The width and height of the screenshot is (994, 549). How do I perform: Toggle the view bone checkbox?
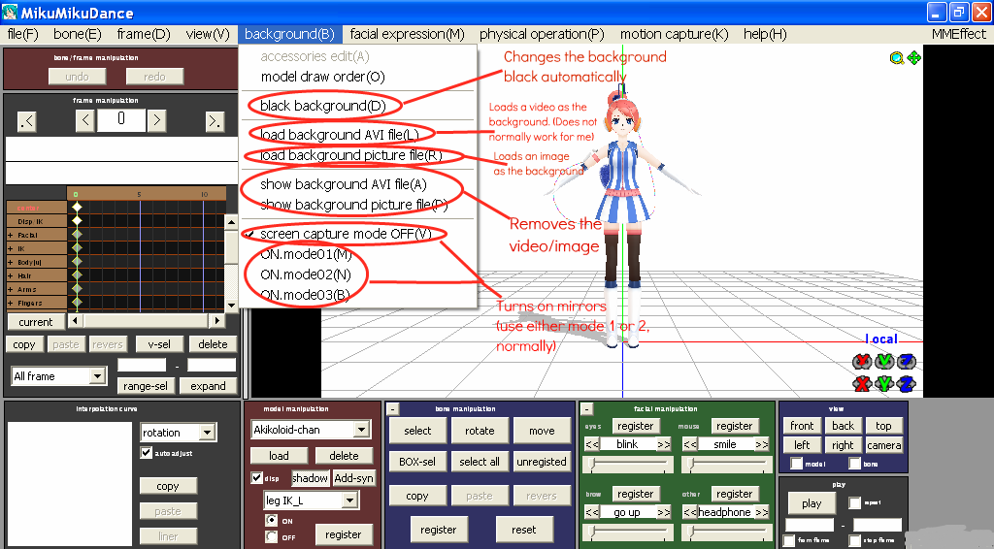[x=854, y=464]
